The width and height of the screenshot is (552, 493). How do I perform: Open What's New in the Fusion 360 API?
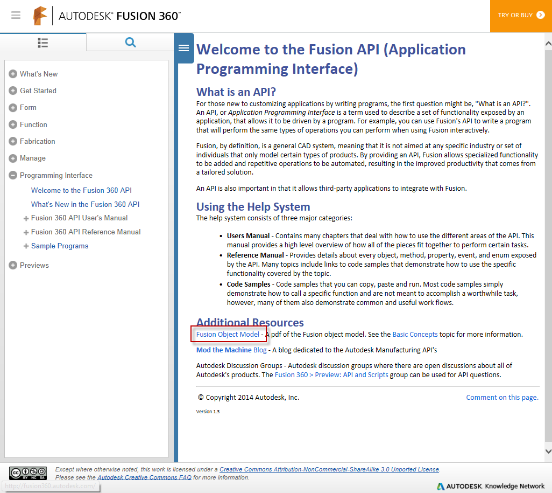pyautogui.click(x=85, y=205)
